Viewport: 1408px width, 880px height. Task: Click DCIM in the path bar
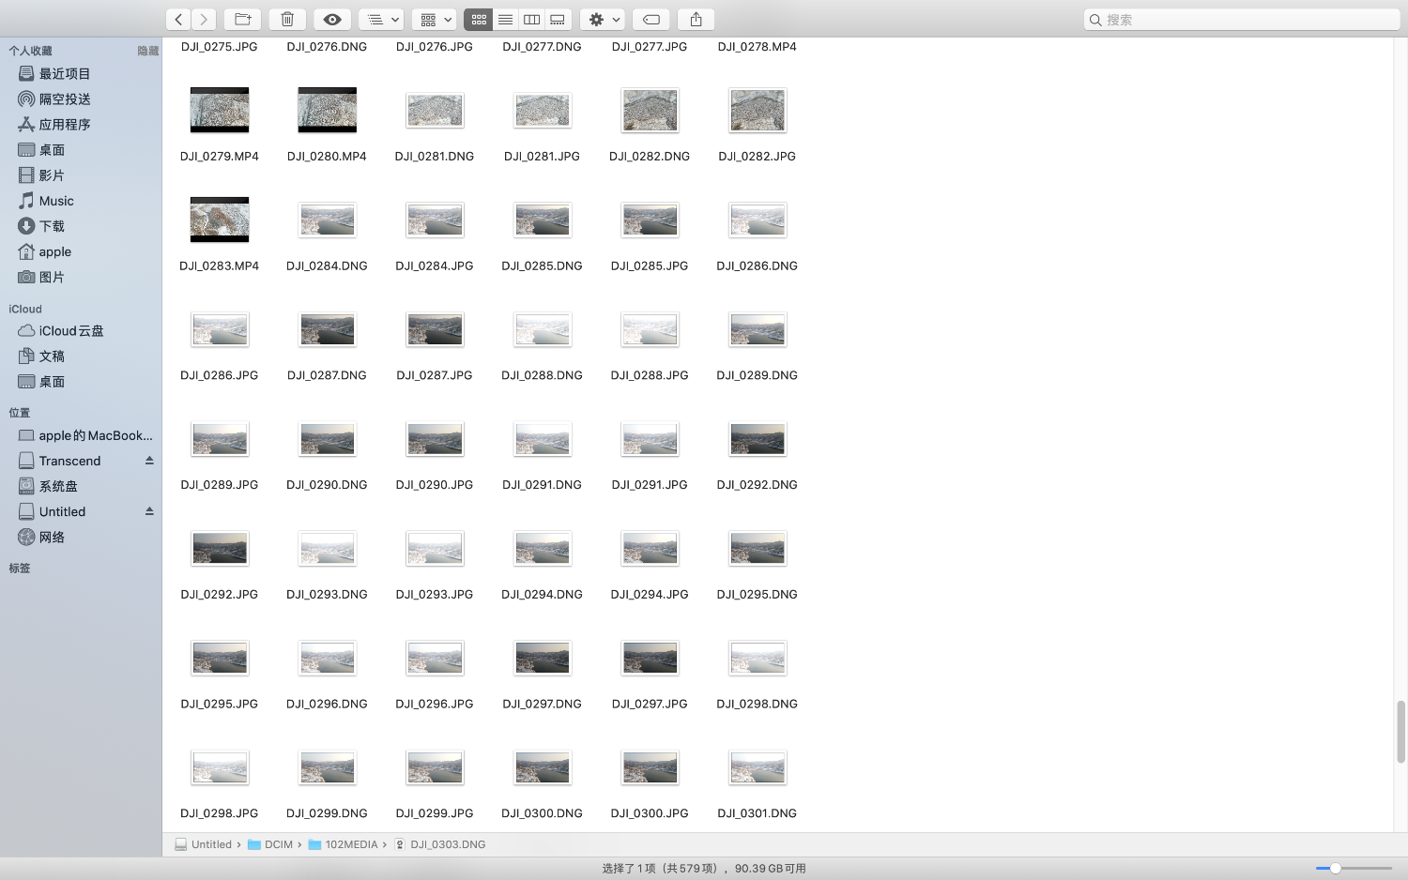pos(279,844)
